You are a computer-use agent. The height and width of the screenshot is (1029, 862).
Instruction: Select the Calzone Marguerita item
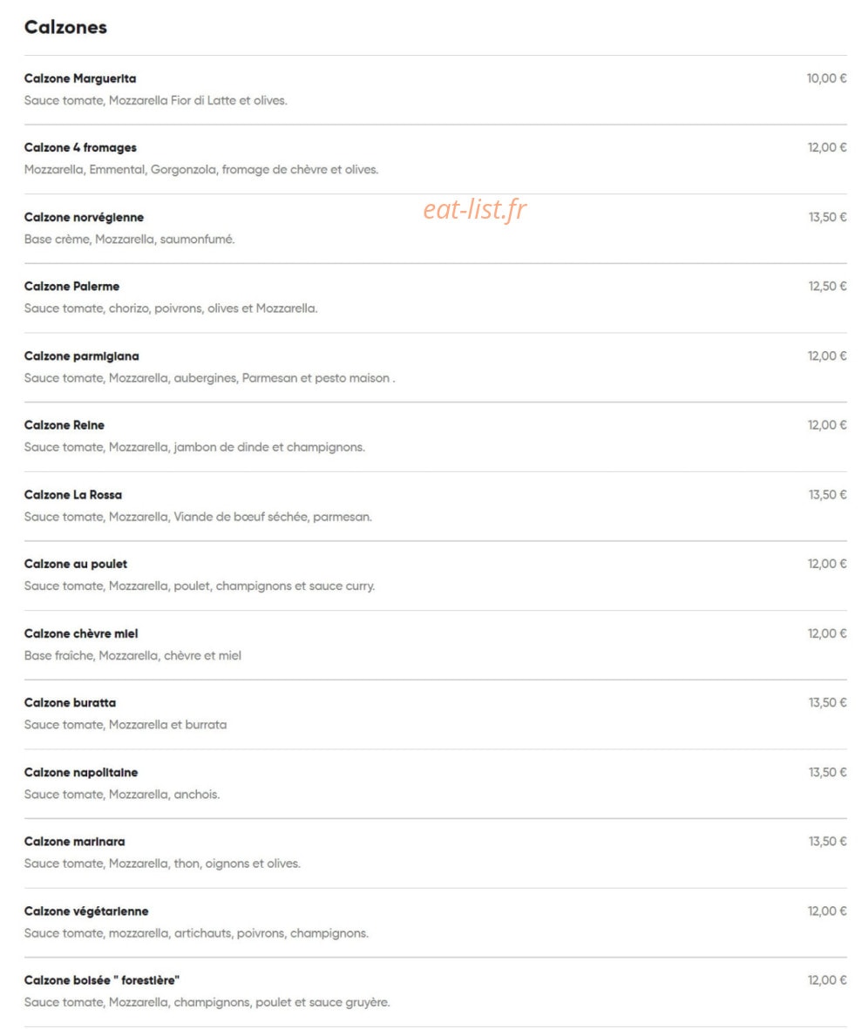(80, 78)
